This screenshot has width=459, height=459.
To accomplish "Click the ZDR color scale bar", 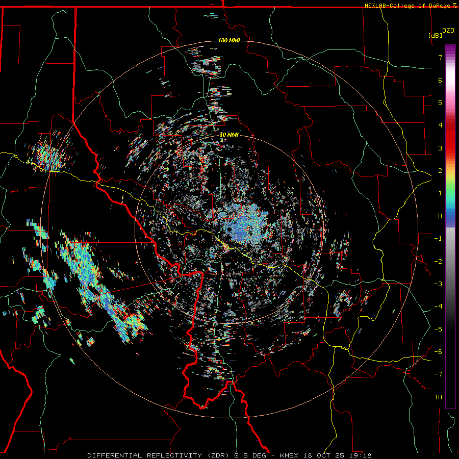I will (450, 226).
